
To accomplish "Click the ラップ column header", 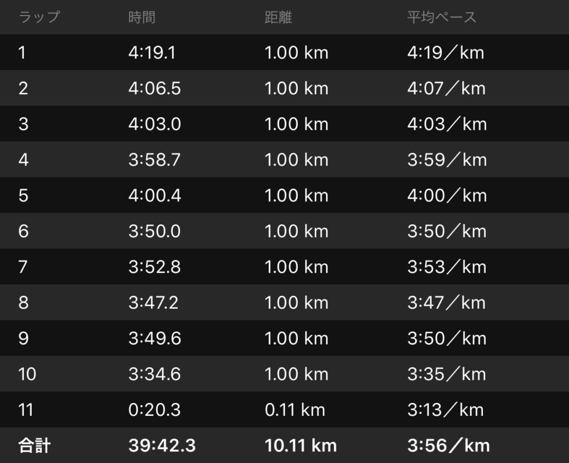I will (x=39, y=17).
